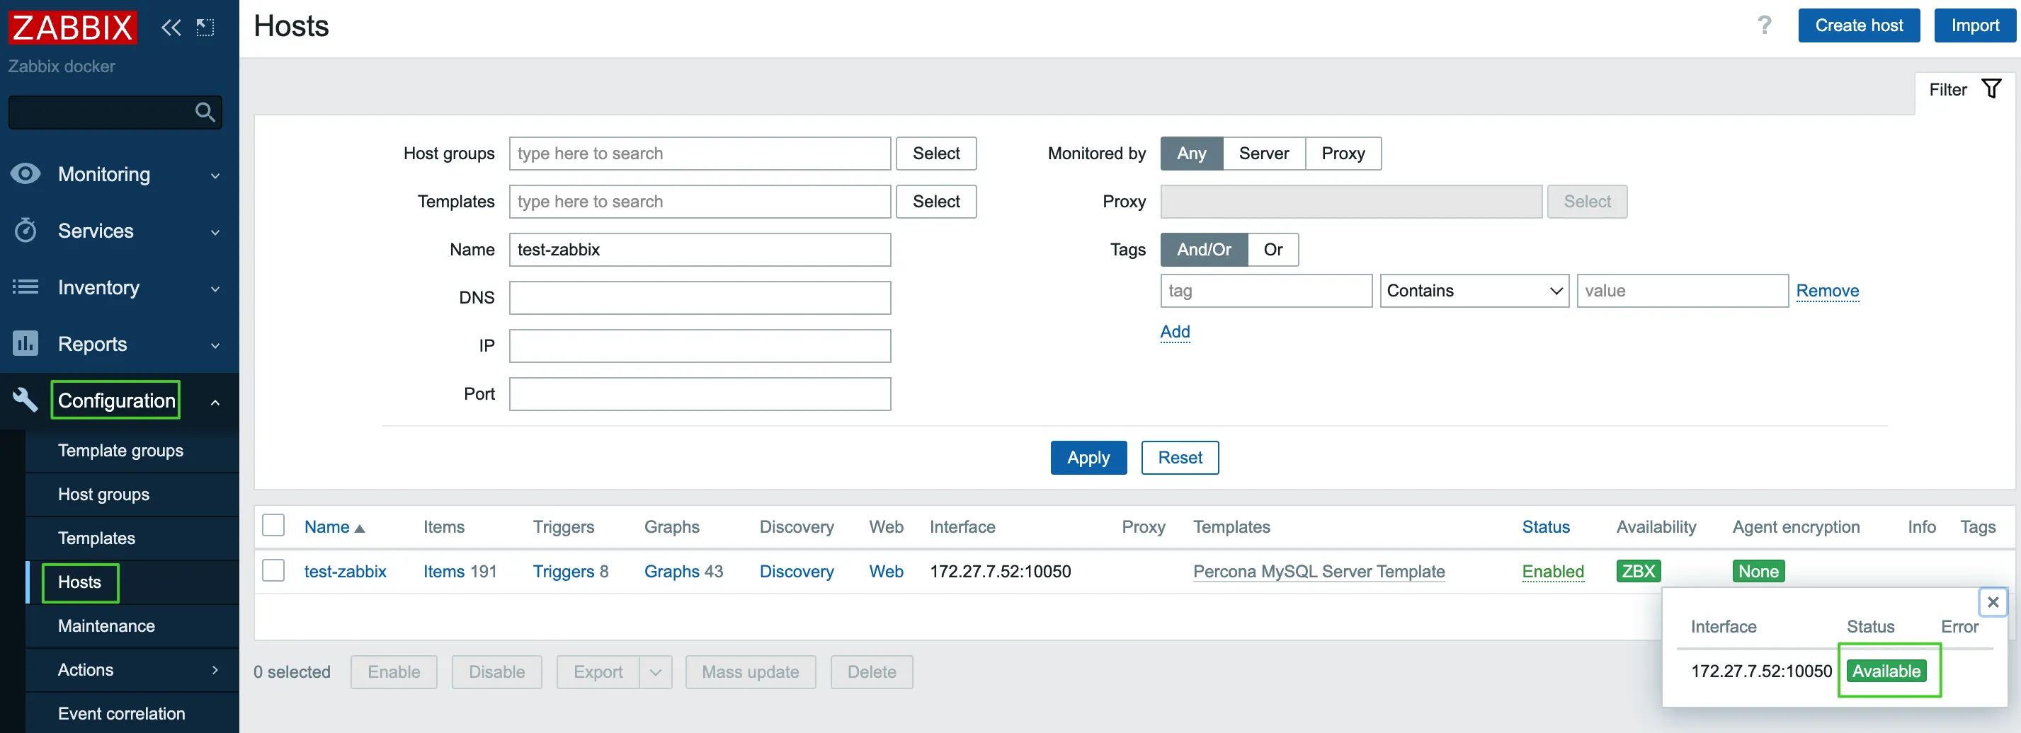2021x733 pixels.
Task: Open the Discovery link for test-zabbix
Action: [797, 571]
